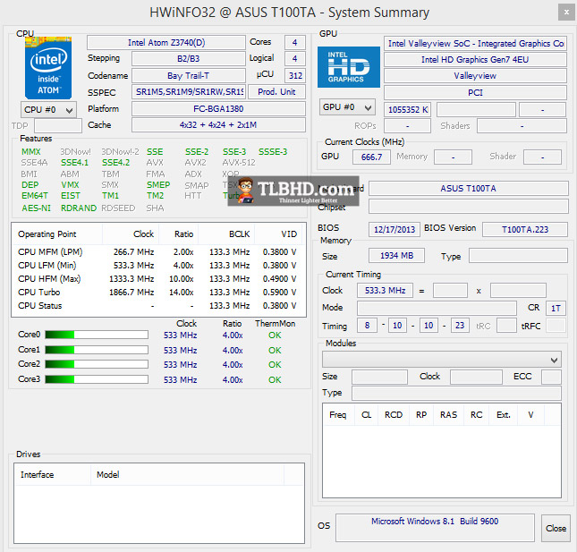Click the Prod. Unit field
The image size is (577, 552).
coord(276,92)
